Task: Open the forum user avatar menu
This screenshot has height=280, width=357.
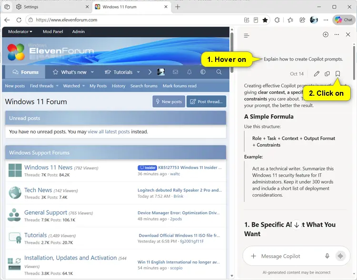Action: (161, 72)
